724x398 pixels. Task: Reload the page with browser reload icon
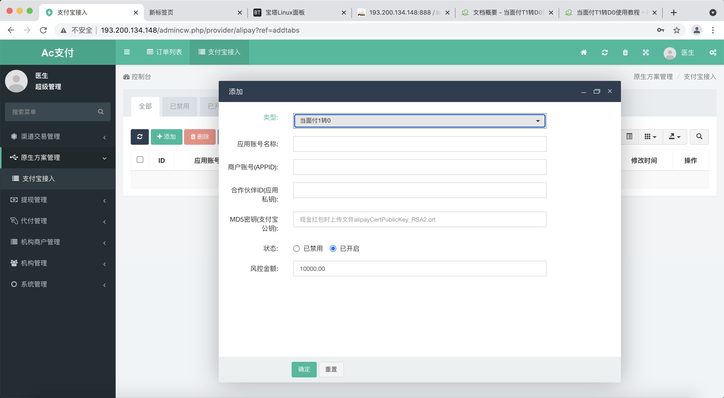tap(43, 30)
